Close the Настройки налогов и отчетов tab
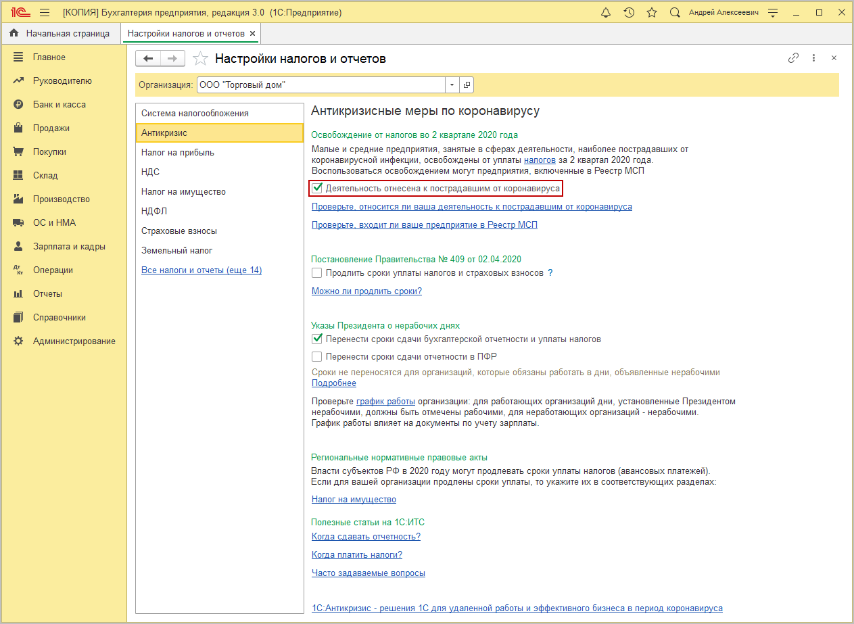Viewport: 854px width, 624px height. coord(252,33)
